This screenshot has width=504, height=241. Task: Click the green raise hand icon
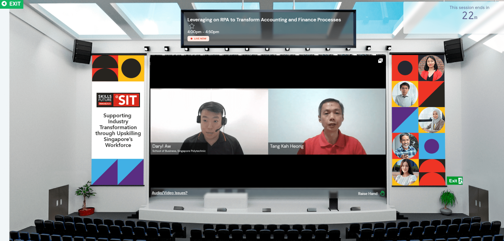(x=382, y=193)
